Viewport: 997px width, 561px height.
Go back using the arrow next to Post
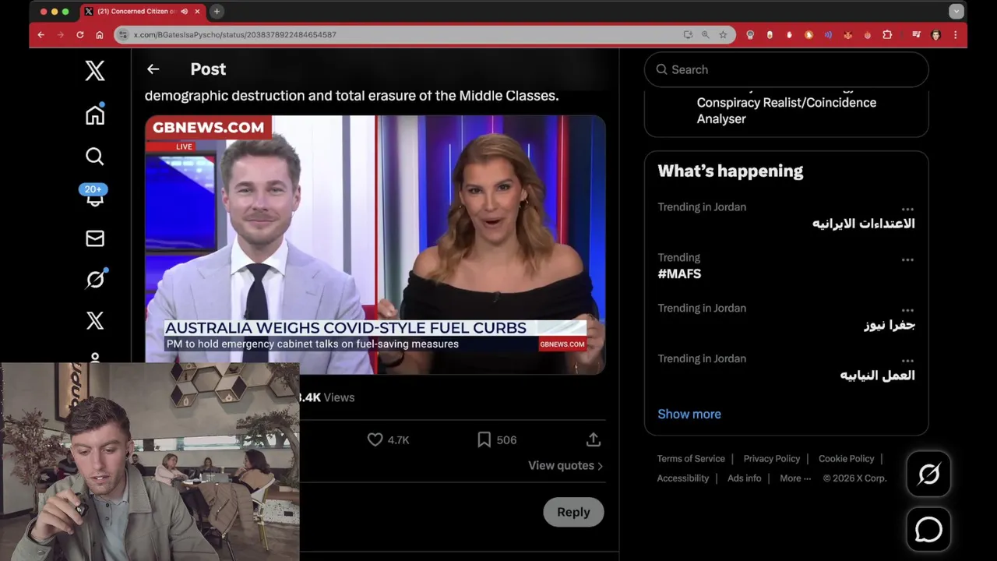[153, 69]
